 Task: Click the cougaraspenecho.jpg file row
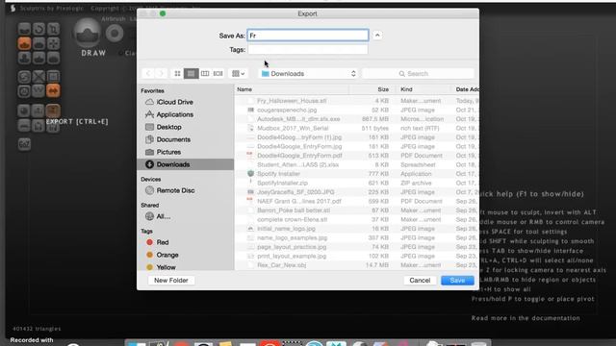point(357,111)
